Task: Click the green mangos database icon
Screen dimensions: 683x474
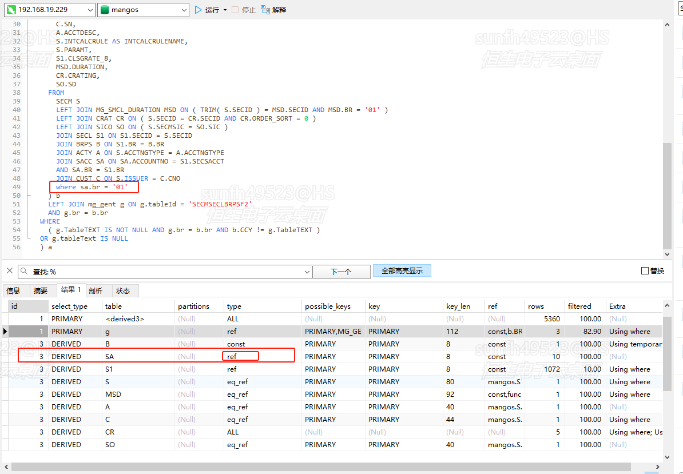Action: tap(105, 10)
